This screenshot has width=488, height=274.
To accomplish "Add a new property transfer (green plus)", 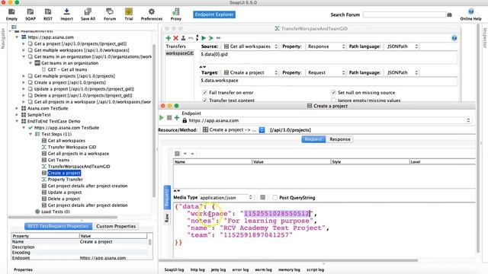I will [168, 38].
